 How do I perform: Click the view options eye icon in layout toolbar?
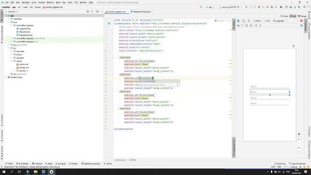click(x=238, y=26)
